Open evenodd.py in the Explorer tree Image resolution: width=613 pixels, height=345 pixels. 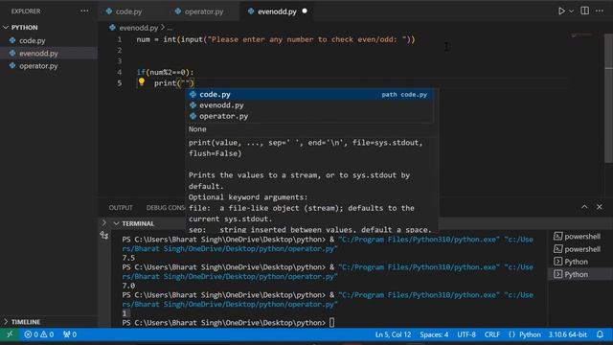38,54
